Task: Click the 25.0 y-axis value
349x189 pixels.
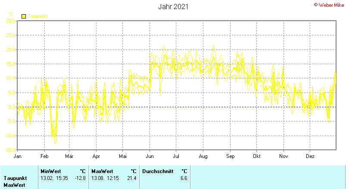Action: 10,35
